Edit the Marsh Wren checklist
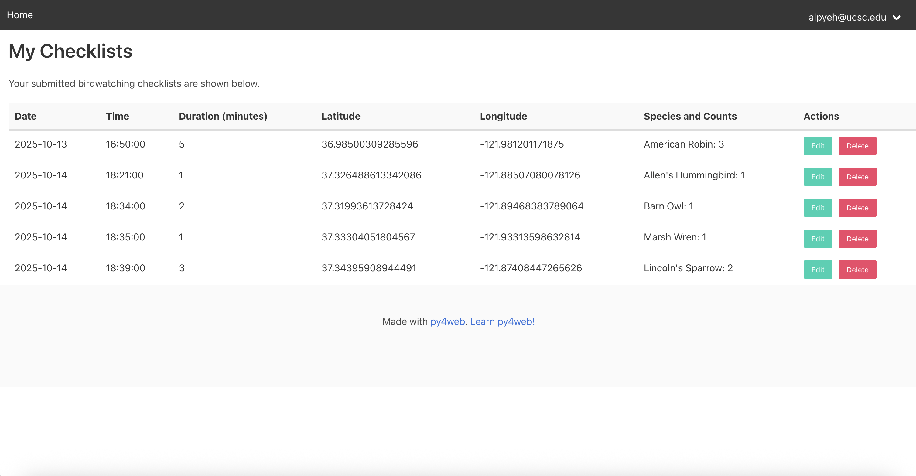This screenshot has width=916, height=476. click(818, 239)
